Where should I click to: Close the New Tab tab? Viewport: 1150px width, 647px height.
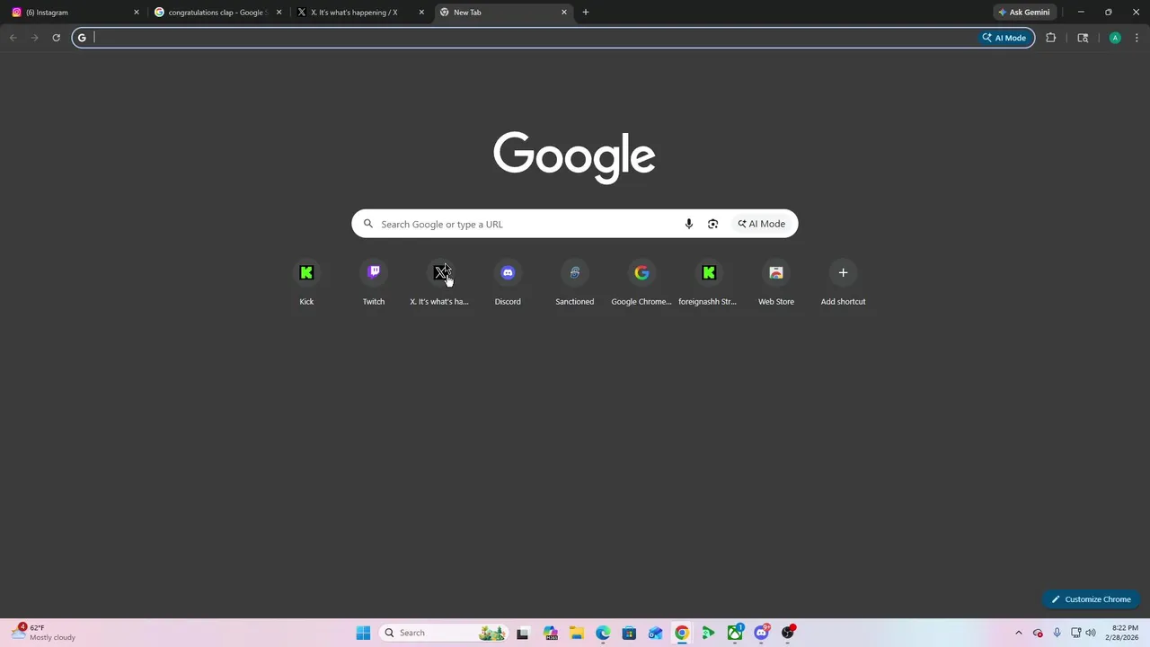564,13
